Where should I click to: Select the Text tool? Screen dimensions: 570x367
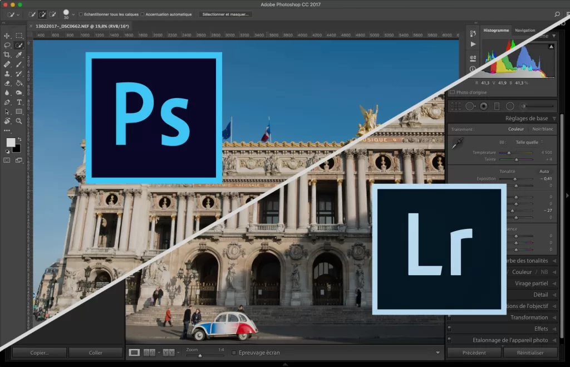19,102
